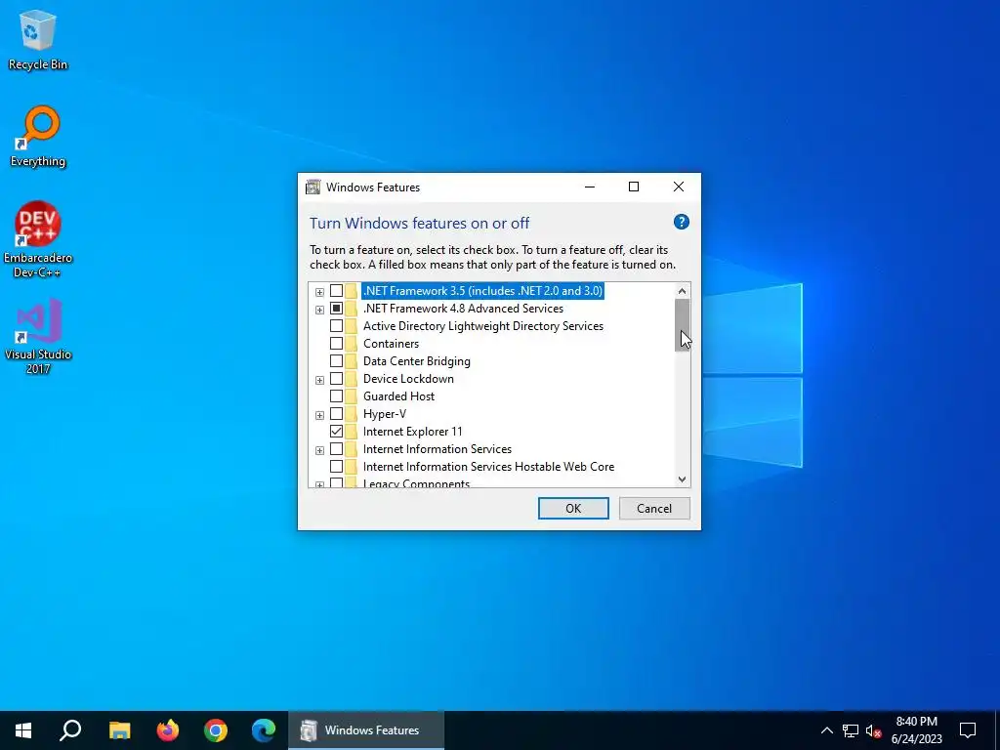Click the Guarded Host folder icon

[352, 396]
